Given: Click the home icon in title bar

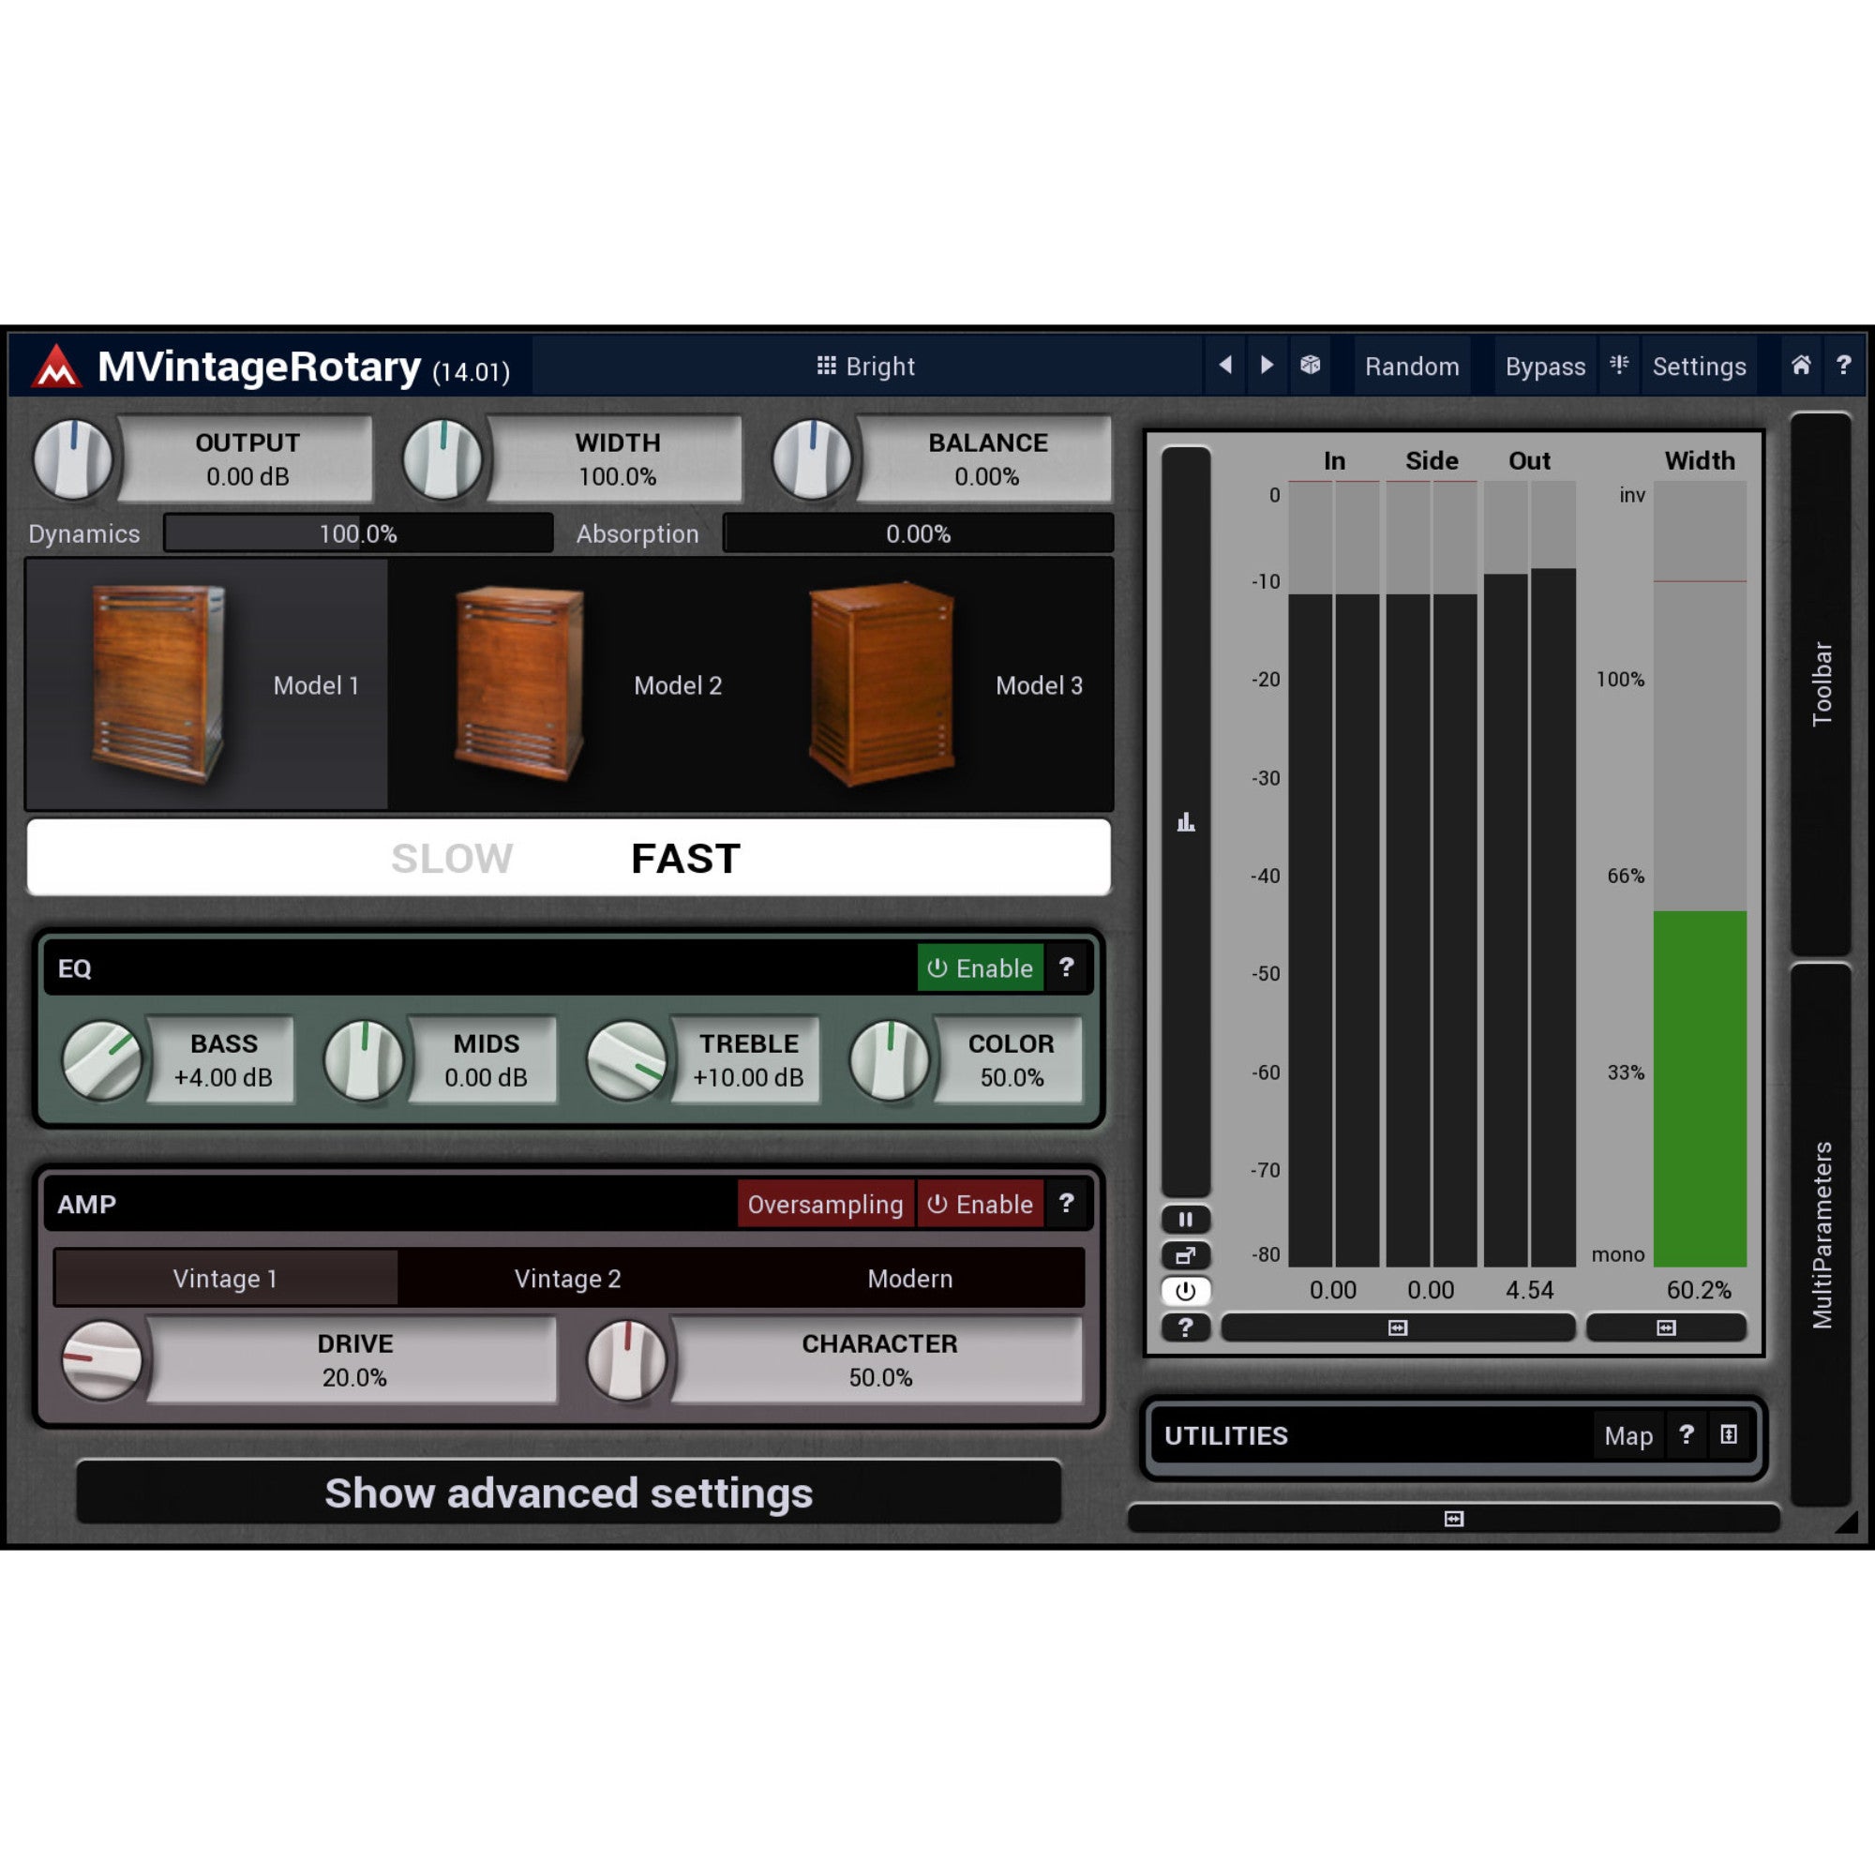Looking at the screenshot, I should pyautogui.click(x=1801, y=365).
